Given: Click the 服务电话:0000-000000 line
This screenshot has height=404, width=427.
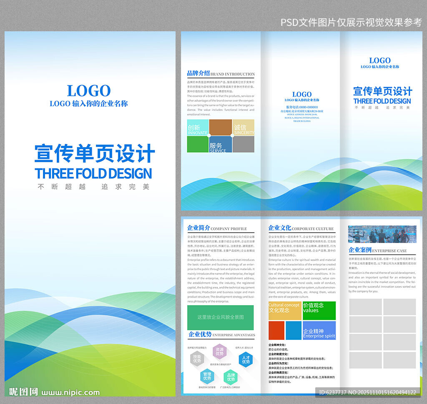Looking at the screenshot, I should (x=302, y=107).
